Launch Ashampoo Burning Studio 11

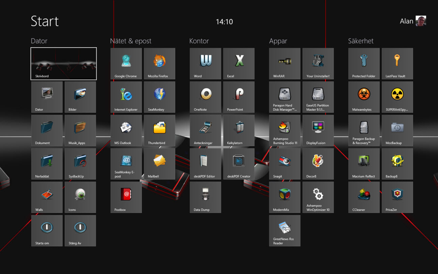(285, 130)
